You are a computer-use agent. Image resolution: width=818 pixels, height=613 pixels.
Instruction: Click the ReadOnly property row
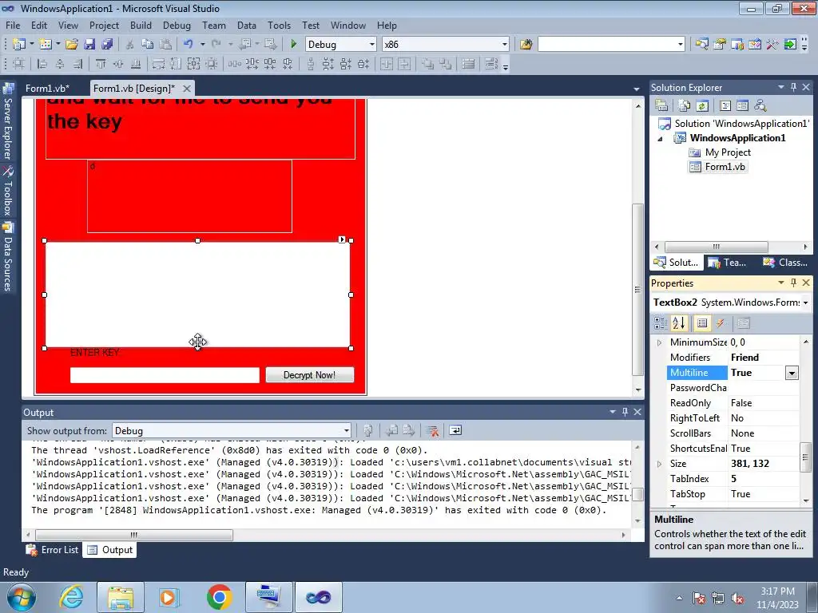733,403
